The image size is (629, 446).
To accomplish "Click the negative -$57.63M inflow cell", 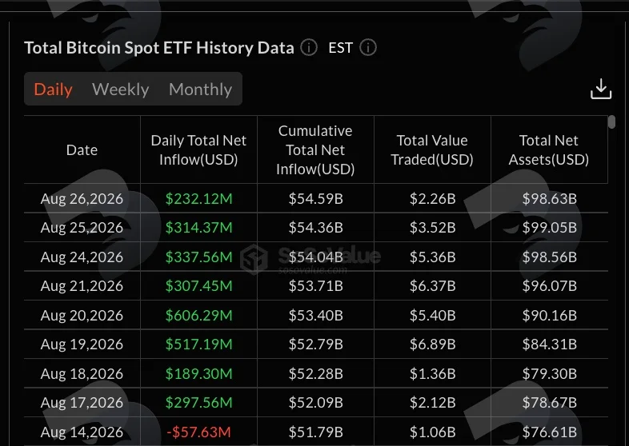I will click(x=198, y=432).
